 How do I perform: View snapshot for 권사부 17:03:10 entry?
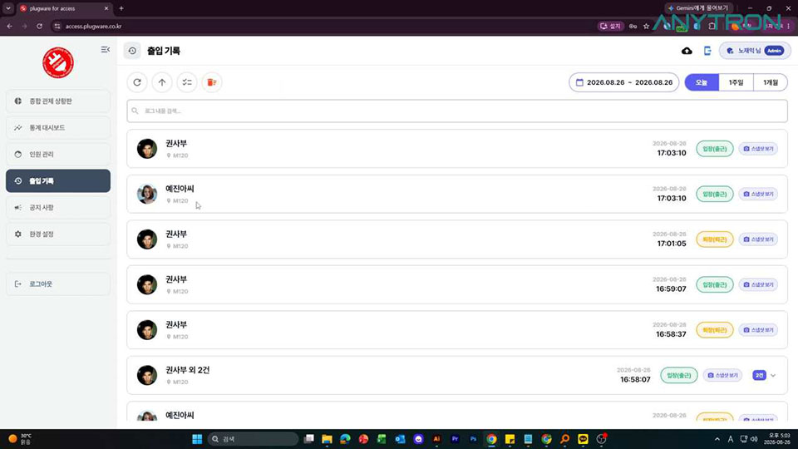[x=758, y=149]
